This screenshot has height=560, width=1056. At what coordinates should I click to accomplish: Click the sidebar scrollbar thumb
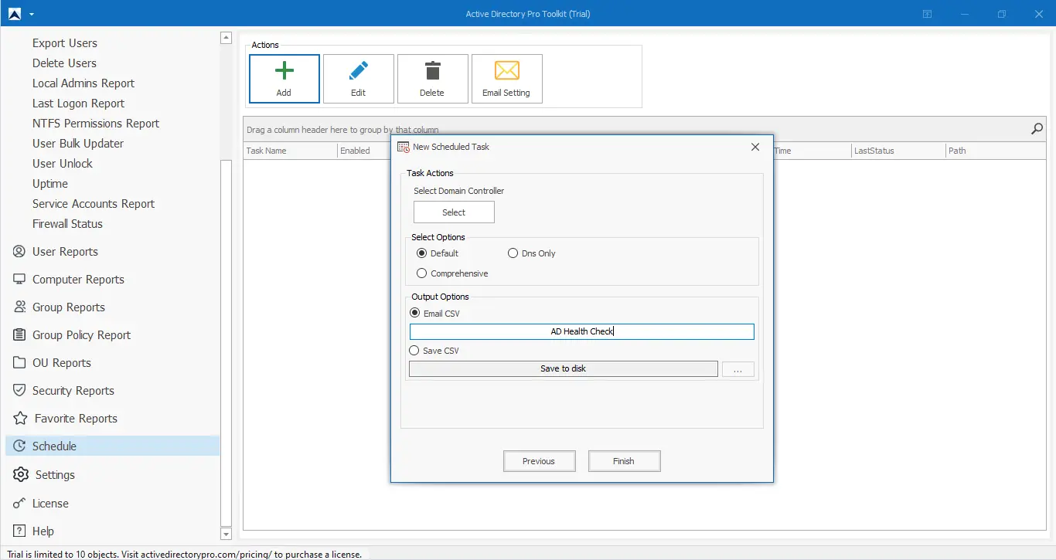pos(226,343)
